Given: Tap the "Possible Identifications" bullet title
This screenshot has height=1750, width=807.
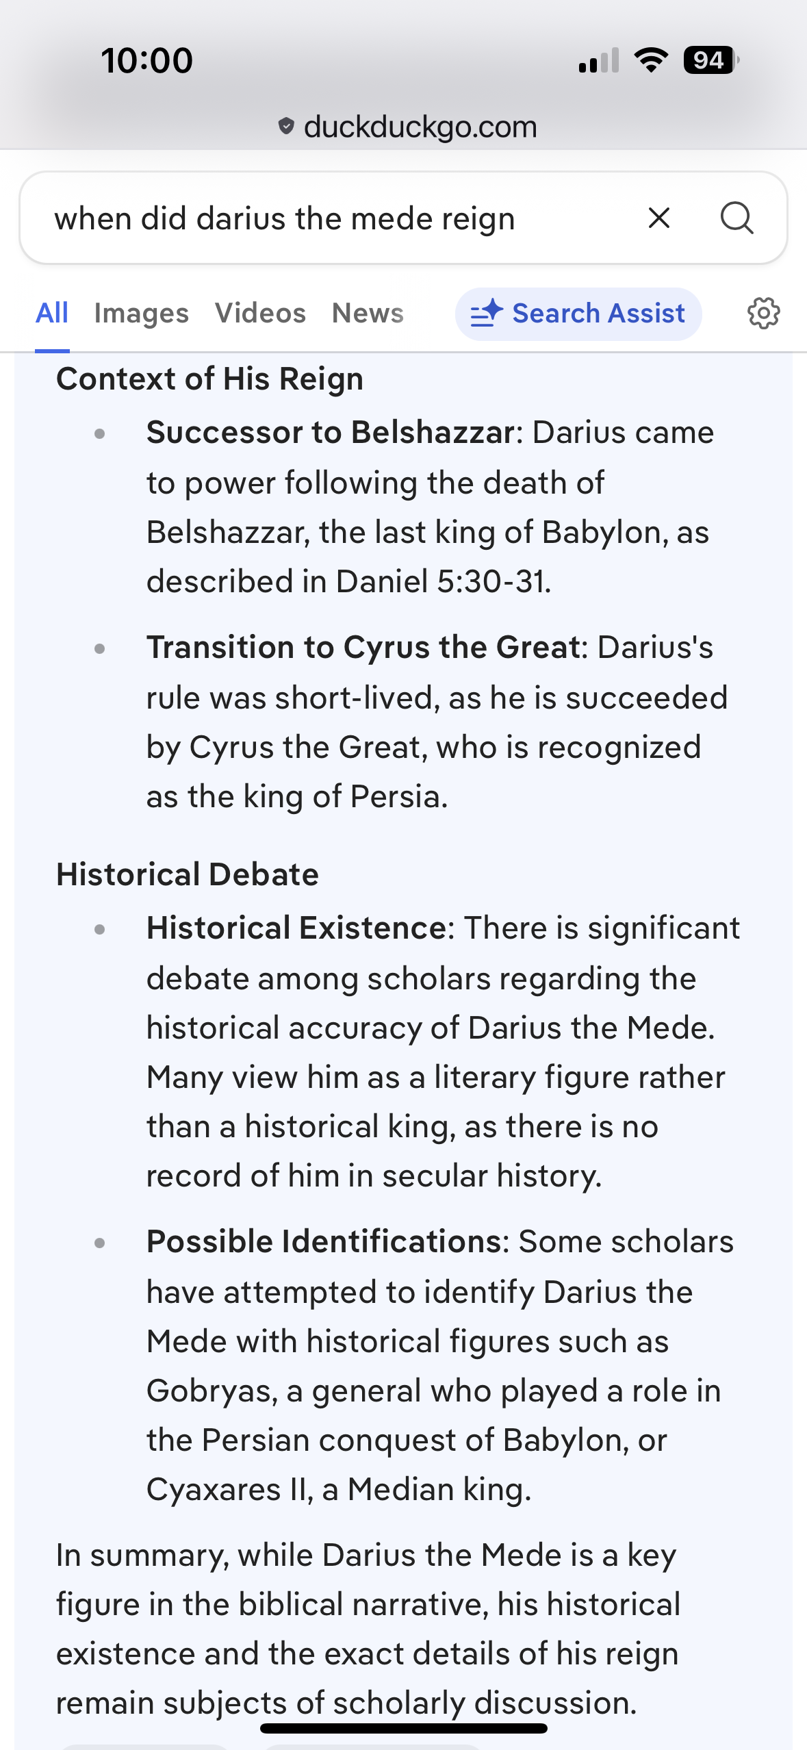Looking at the screenshot, I should click(324, 1242).
